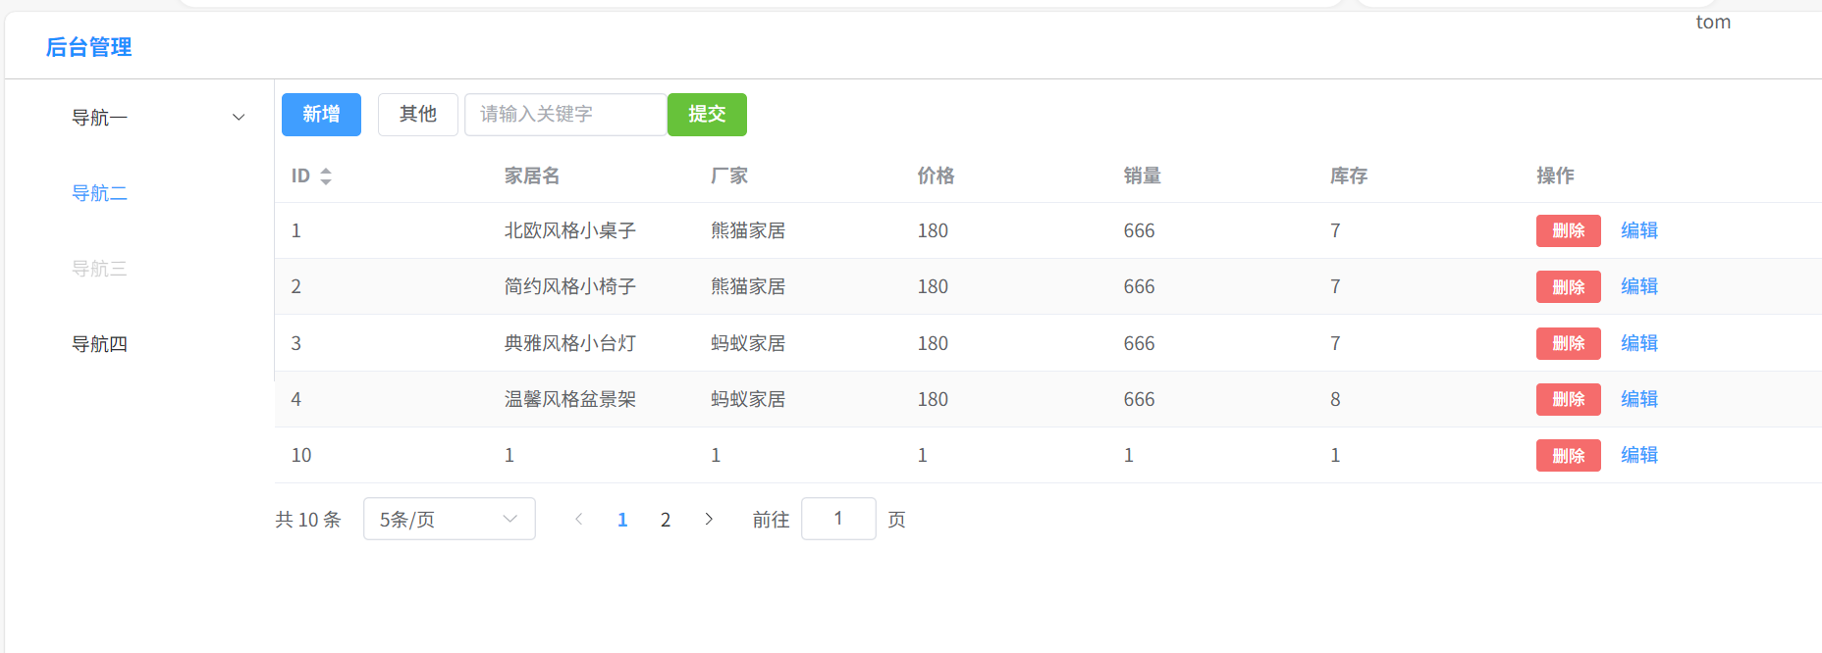1822x653 pixels.
Task: Click the 北欧风格小桌子 cell
Action: click(570, 231)
